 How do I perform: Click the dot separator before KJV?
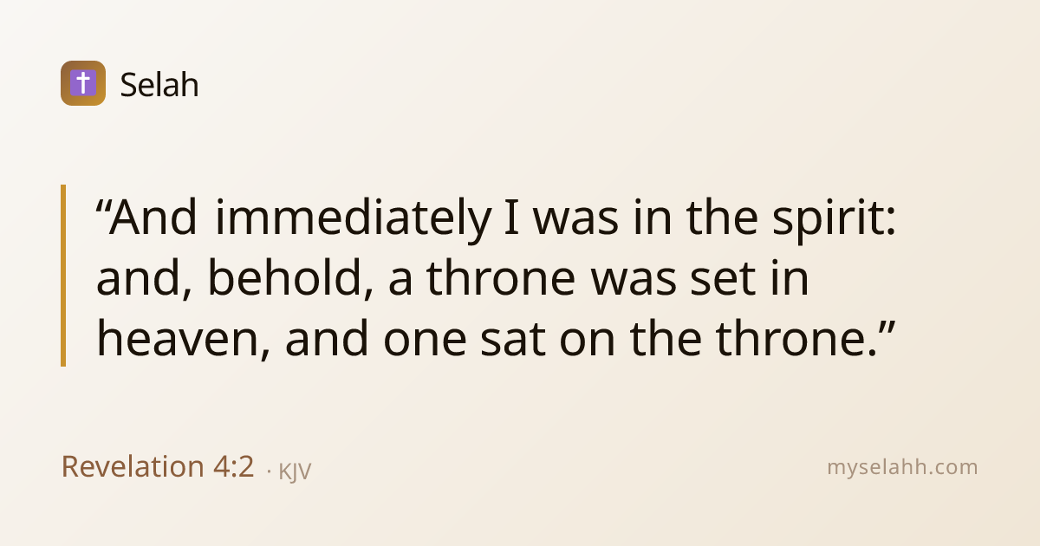(269, 472)
